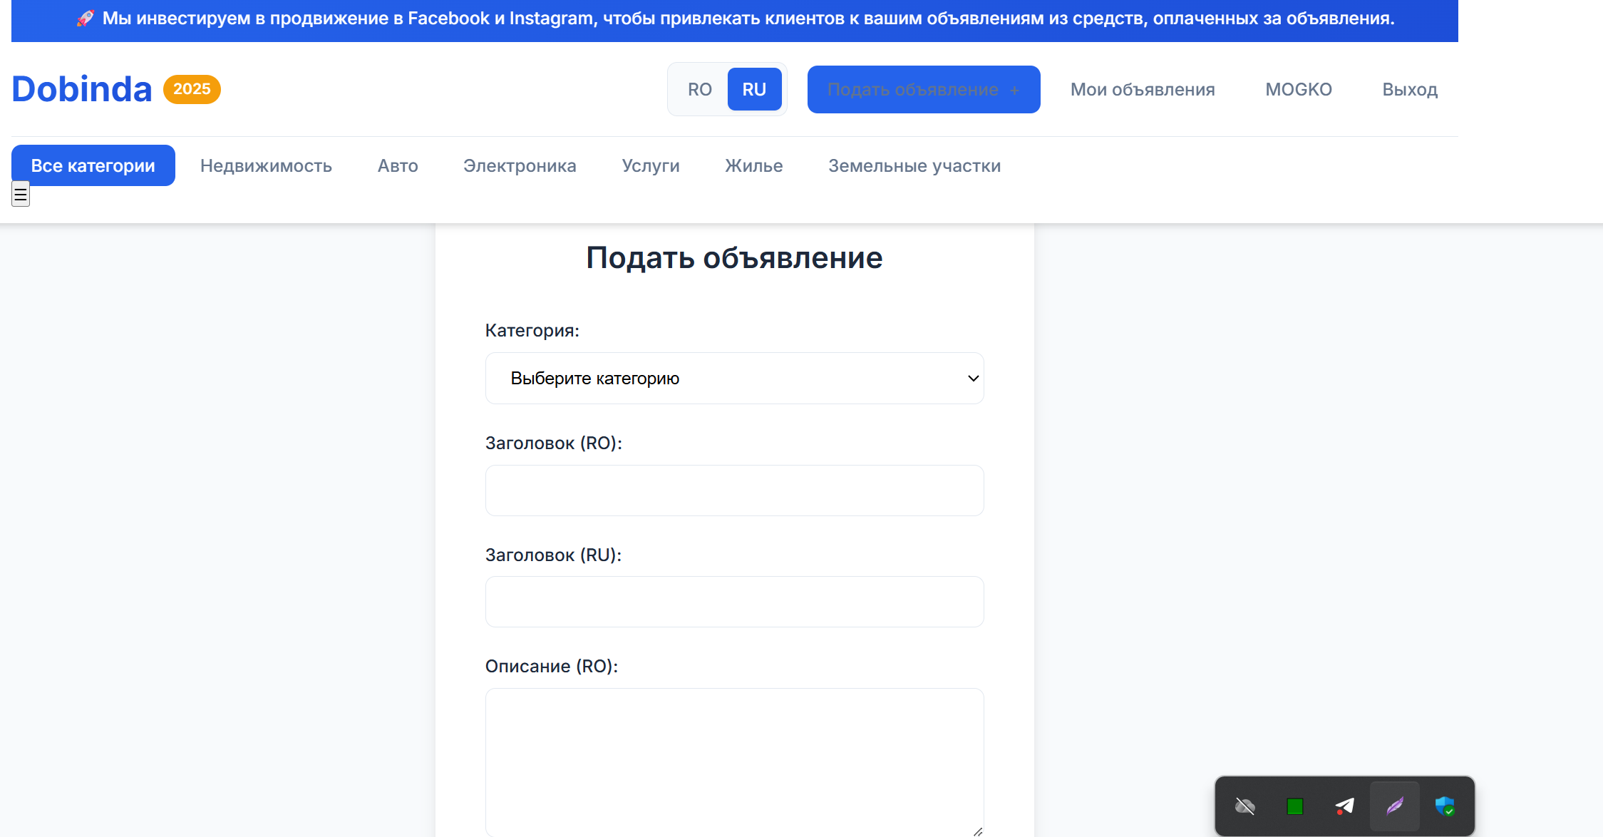Open Windows Security shield icon
Image resolution: width=1603 pixels, height=837 pixels.
pos(1444,806)
